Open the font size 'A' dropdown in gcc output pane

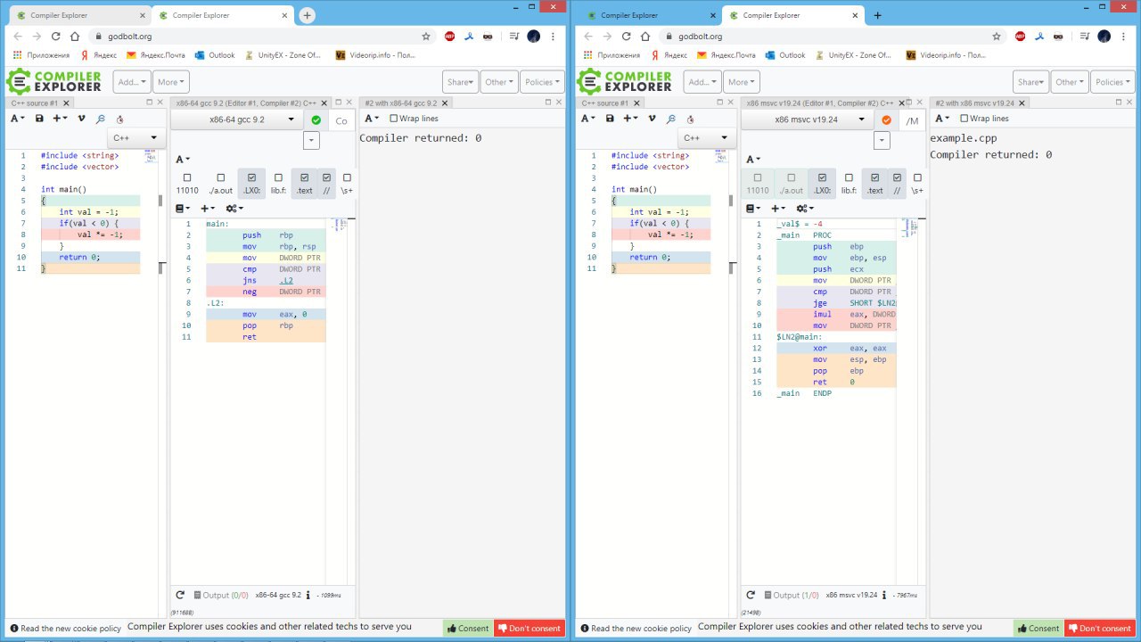[372, 119]
